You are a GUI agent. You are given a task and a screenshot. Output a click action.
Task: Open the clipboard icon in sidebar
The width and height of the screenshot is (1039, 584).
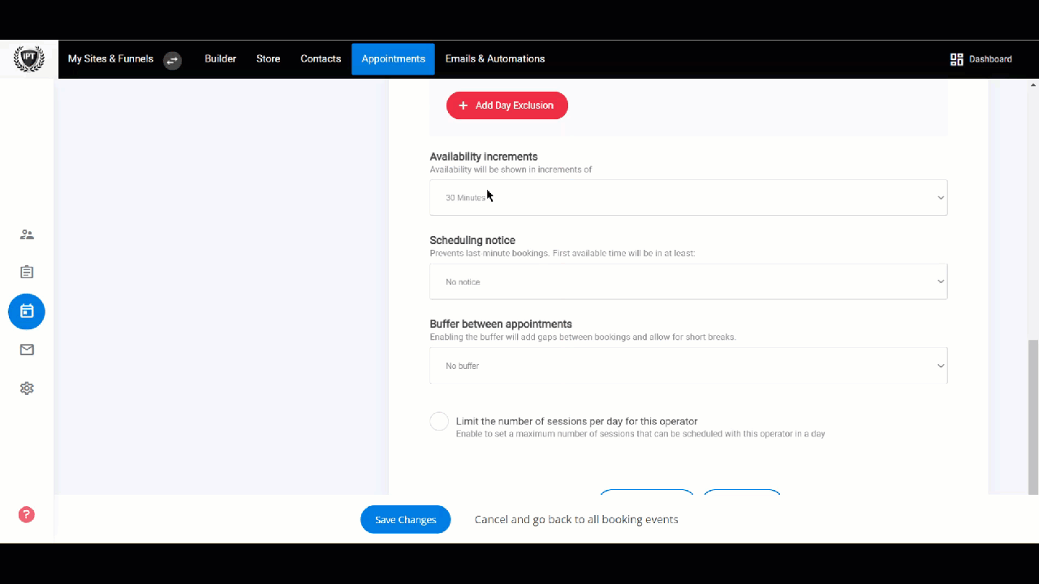point(27,272)
